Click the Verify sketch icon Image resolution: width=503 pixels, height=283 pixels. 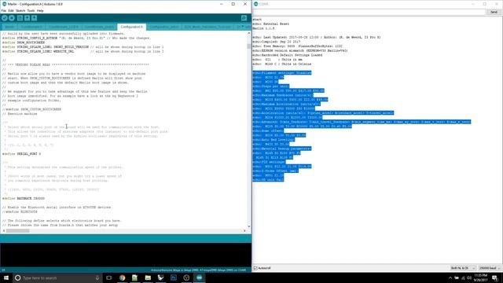click(5, 18)
